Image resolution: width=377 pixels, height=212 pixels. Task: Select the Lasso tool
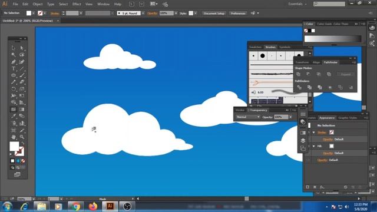click(x=22, y=55)
